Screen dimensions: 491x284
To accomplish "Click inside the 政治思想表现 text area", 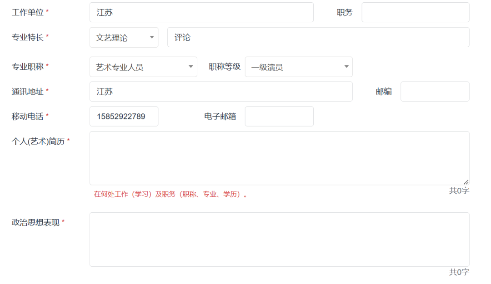I will coord(279,239).
